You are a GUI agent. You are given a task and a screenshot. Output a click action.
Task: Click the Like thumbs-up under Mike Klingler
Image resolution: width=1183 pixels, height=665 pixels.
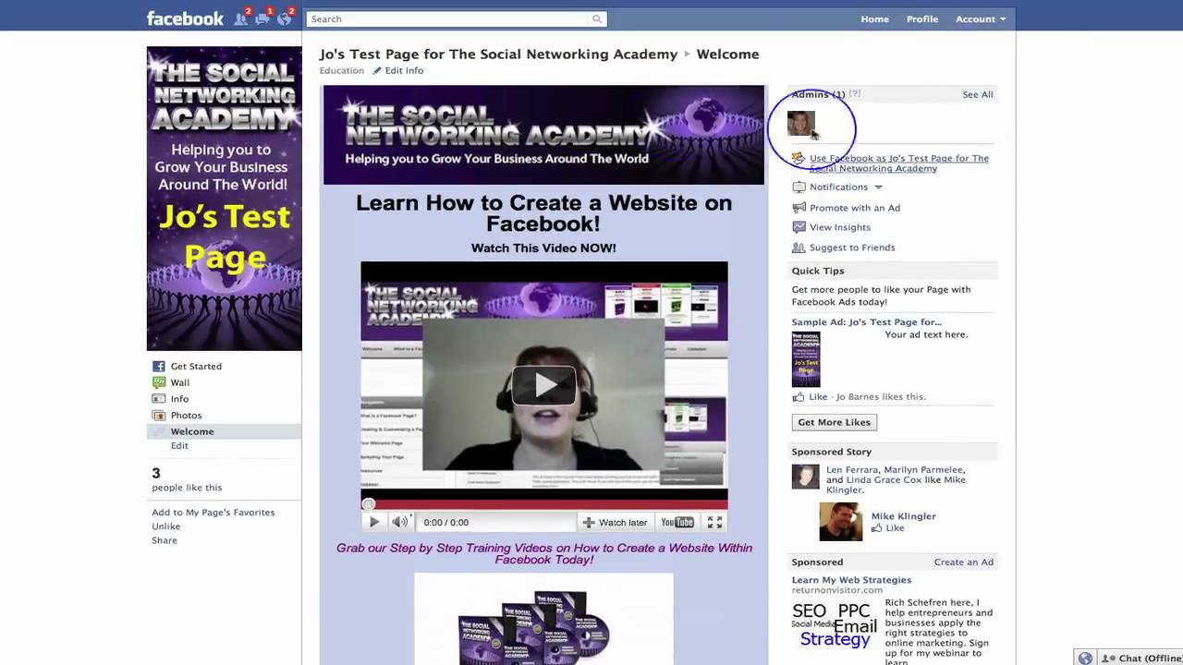click(x=877, y=528)
